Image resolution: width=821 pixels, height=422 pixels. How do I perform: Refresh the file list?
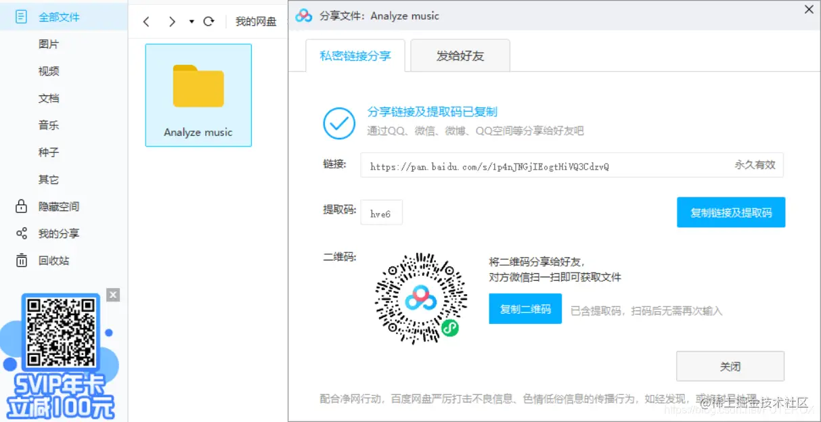(x=208, y=22)
